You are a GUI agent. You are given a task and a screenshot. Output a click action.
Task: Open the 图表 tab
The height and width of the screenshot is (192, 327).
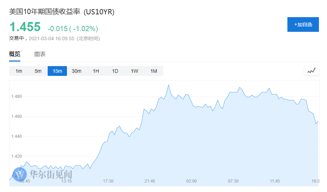(x=40, y=54)
